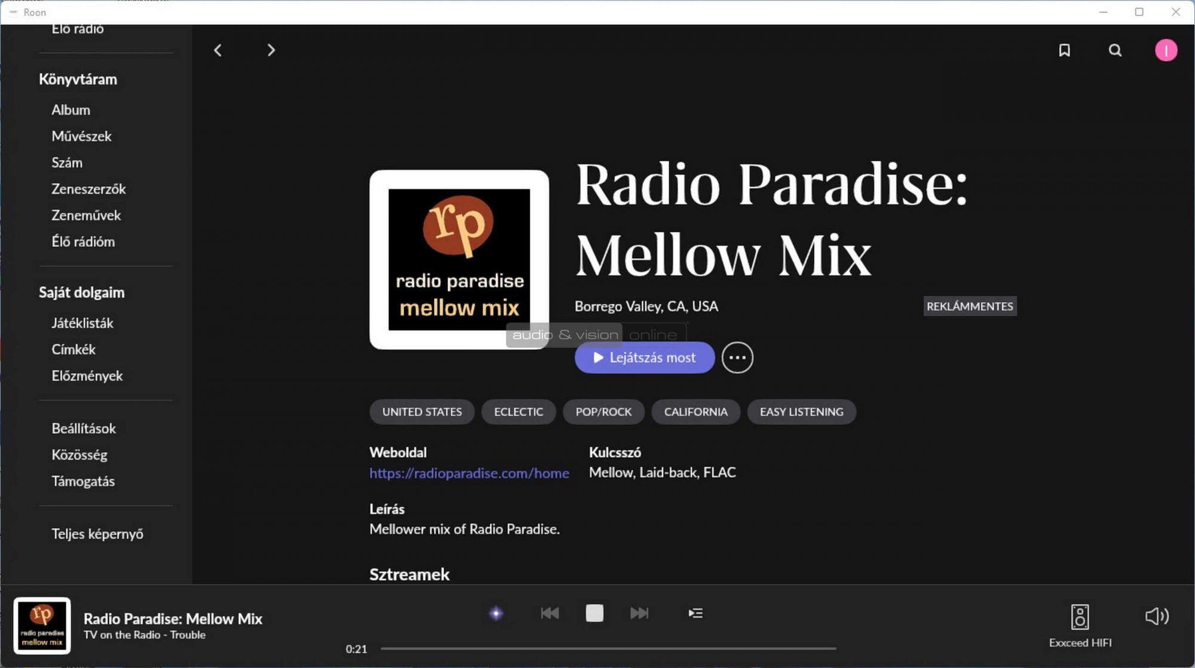This screenshot has width=1195, height=668.
Task: Select the UNITED STATES tag
Action: [x=422, y=412]
